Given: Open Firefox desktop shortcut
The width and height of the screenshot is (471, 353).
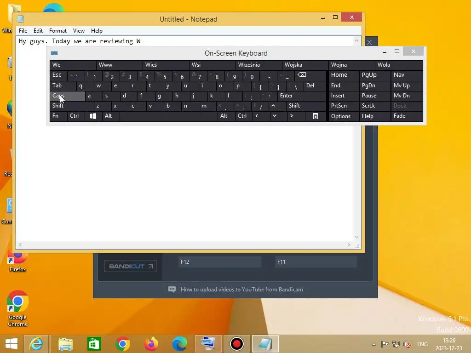Looking at the screenshot, I should point(18,261).
